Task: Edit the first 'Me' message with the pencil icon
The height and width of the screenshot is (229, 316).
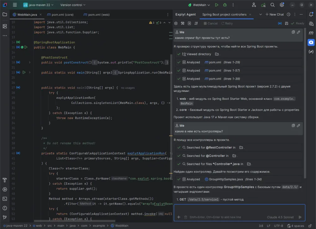Action: point(299,32)
